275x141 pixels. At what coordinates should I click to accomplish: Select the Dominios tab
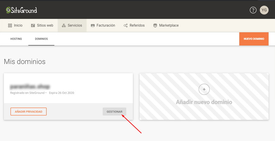[x=41, y=39]
